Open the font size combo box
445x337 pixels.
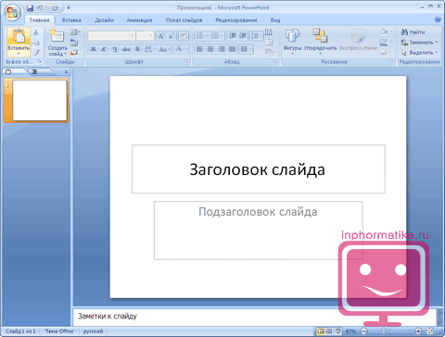click(145, 36)
